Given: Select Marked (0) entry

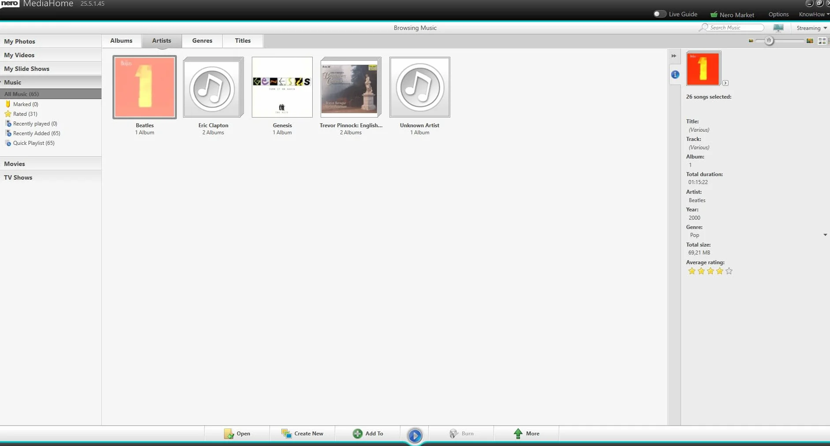Looking at the screenshot, I should (x=26, y=104).
